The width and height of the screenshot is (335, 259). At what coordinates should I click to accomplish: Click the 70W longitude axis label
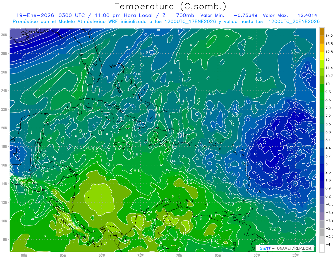tap(179, 255)
